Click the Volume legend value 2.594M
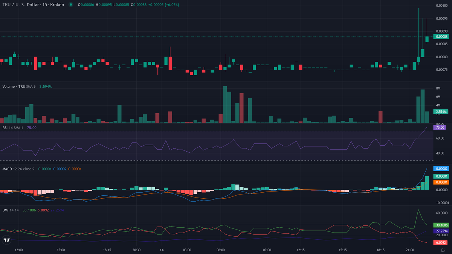Screen dimensions: 452x254 (x=45, y=87)
